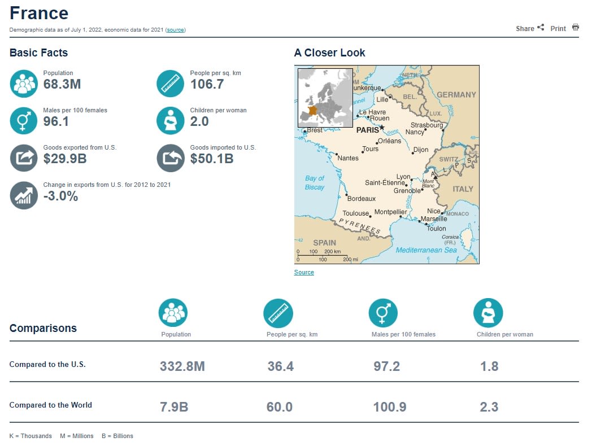This screenshot has width=592, height=446.
Task: Click the Goods exported from U.S. icon
Action: (x=23, y=158)
